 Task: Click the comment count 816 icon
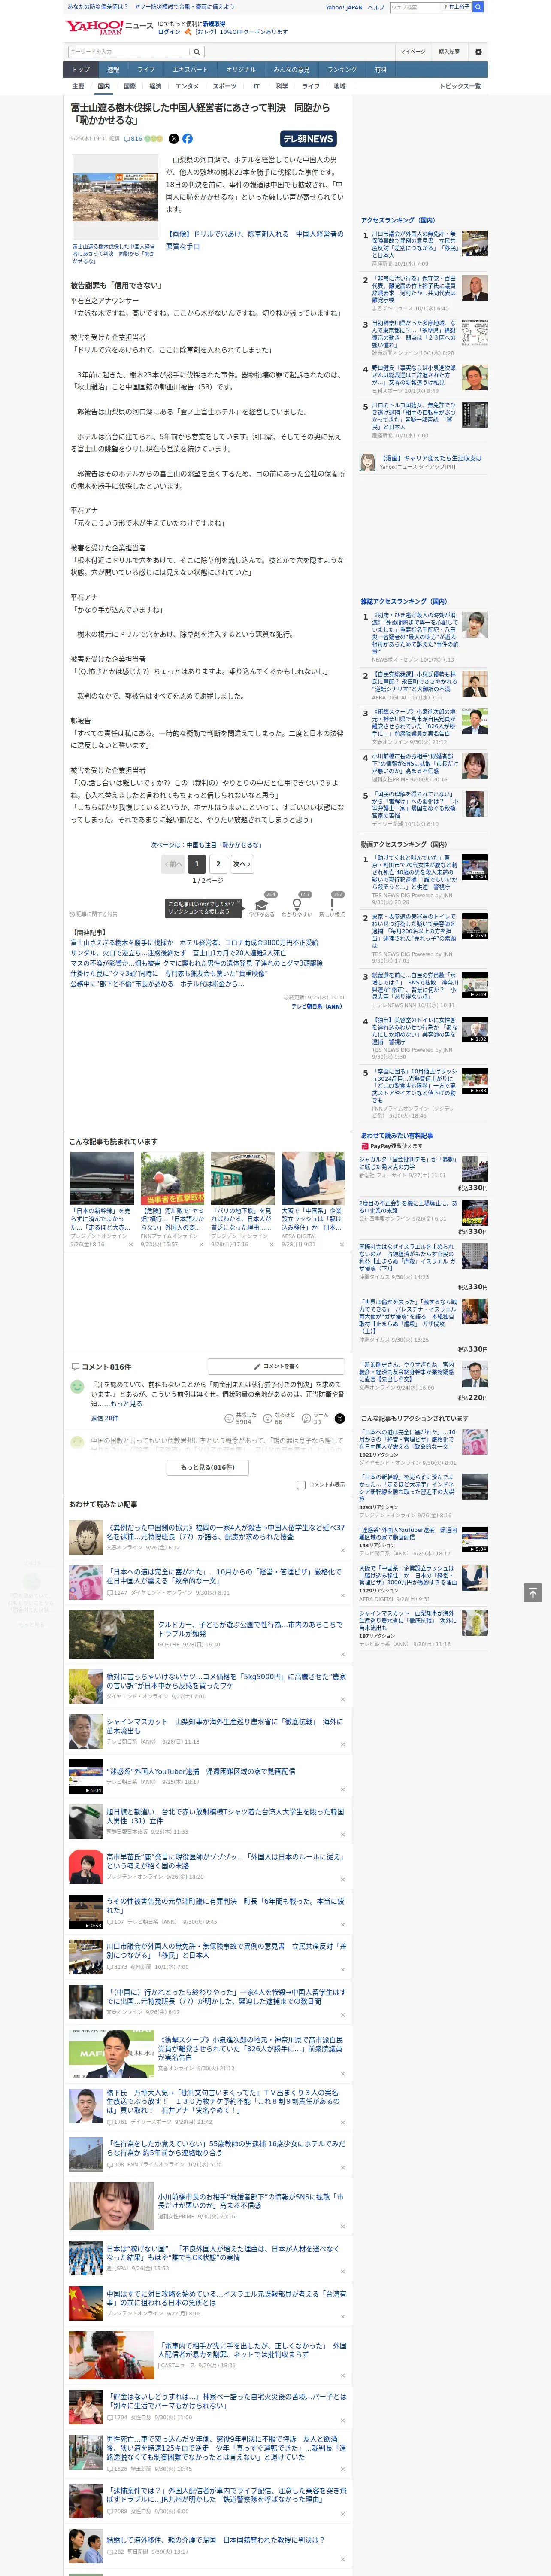[x=134, y=139]
